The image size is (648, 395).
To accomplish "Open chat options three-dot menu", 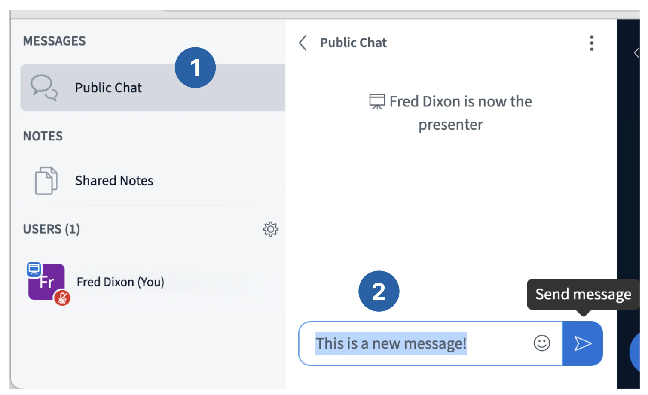I will coord(592,43).
